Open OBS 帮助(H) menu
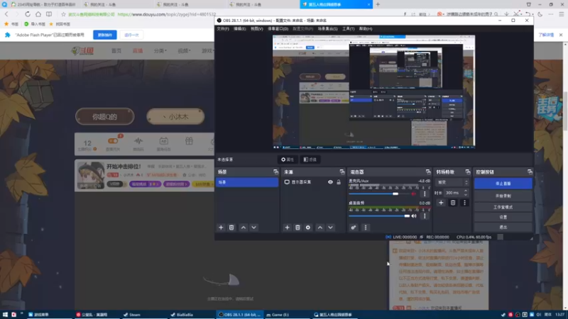 (366, 28)
